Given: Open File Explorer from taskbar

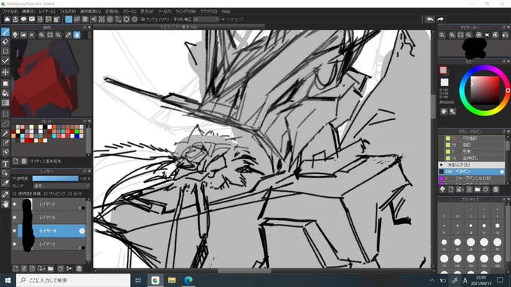Looking at the screenshot, I should coord(172,280).
